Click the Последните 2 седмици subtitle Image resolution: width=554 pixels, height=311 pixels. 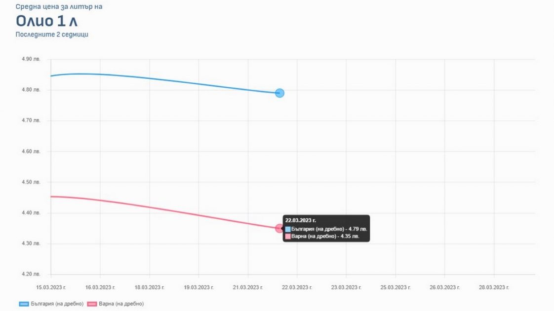click(x=52, y=35)
